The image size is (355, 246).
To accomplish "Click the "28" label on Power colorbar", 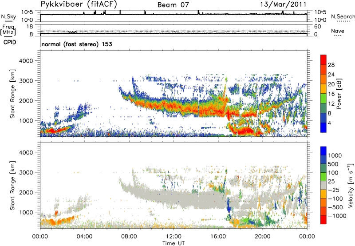I will coord(331,65).
